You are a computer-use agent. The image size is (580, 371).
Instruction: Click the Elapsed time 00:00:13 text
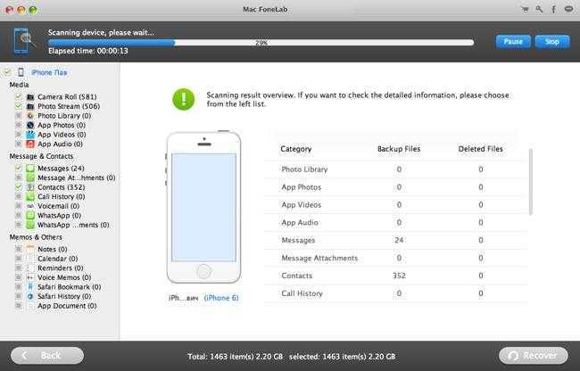[88, 51]
